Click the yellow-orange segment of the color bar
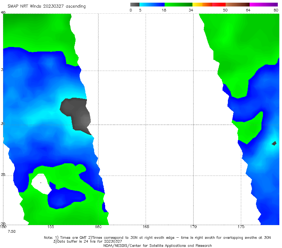The width and height of the screenshot is (282, 248). click(202, 5)
